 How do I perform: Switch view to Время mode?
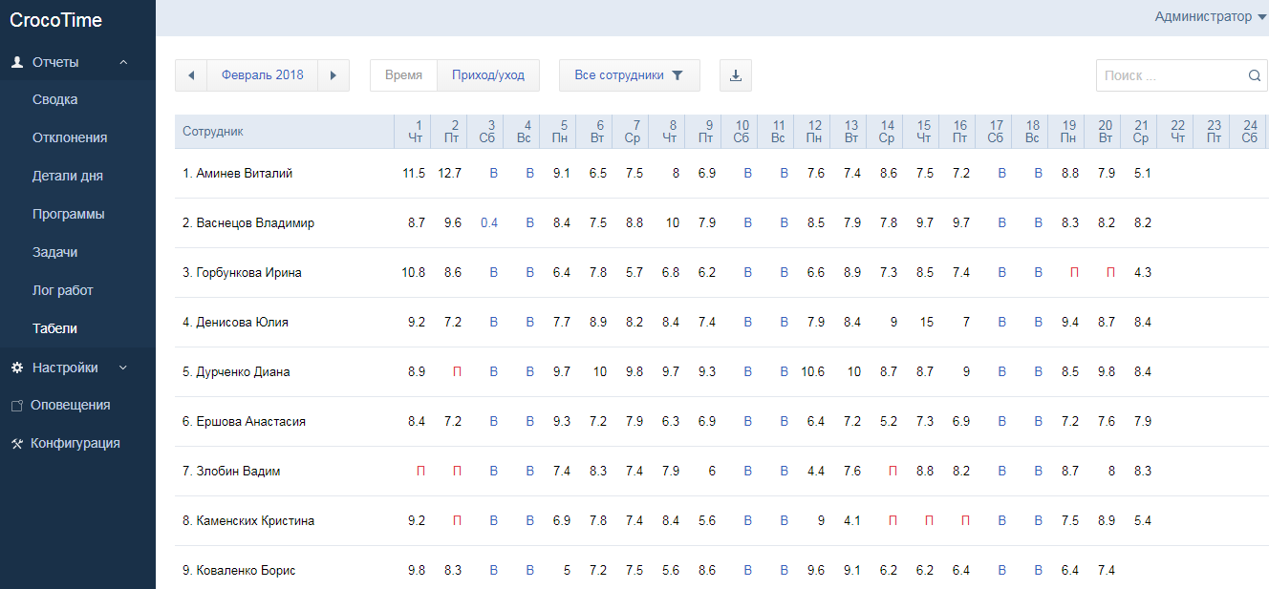tap(403, 75)
